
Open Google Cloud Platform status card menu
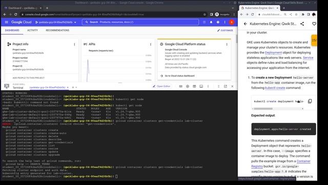tap(227, 44)
